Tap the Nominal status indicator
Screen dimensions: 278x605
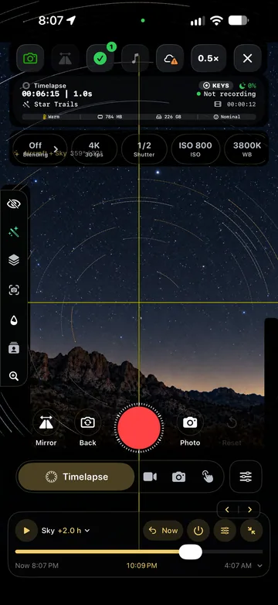227,117
